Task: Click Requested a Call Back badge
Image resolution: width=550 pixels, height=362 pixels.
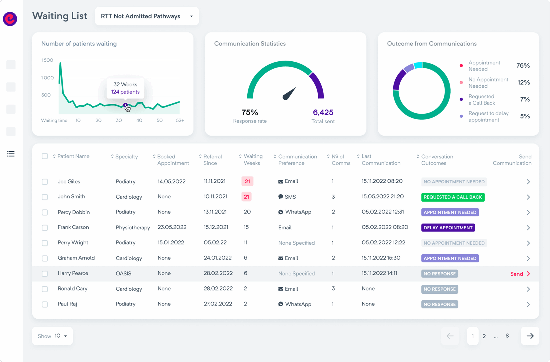Action: 453,197
